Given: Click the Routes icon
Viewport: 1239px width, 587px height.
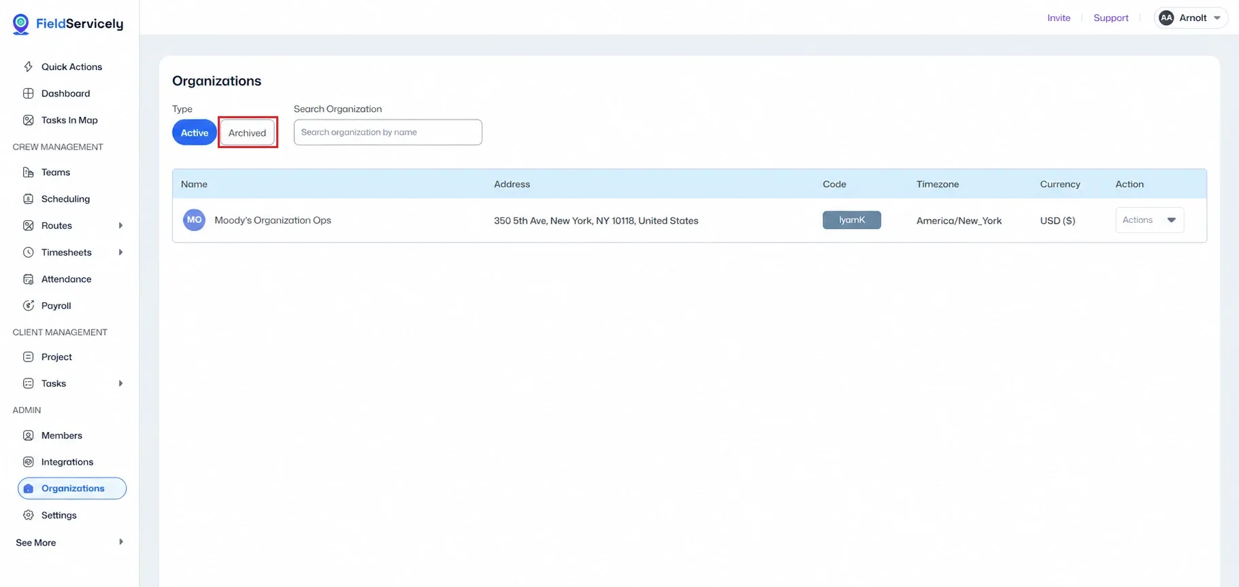Looking at the screenshot, I should (28, 225).
